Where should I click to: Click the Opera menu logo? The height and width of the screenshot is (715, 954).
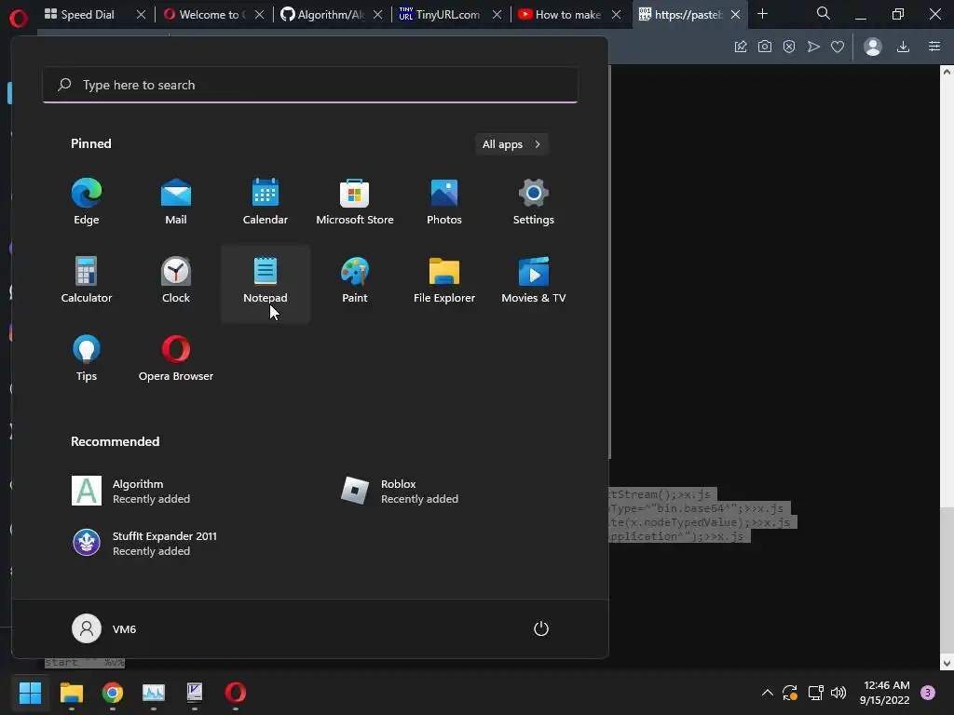[19, 19]
